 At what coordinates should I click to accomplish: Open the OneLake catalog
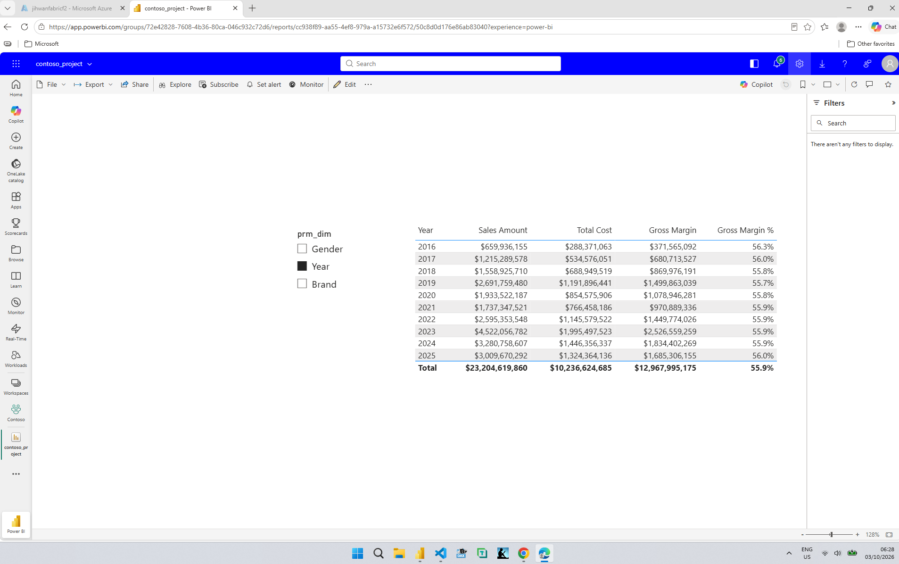tap(16, 170)
